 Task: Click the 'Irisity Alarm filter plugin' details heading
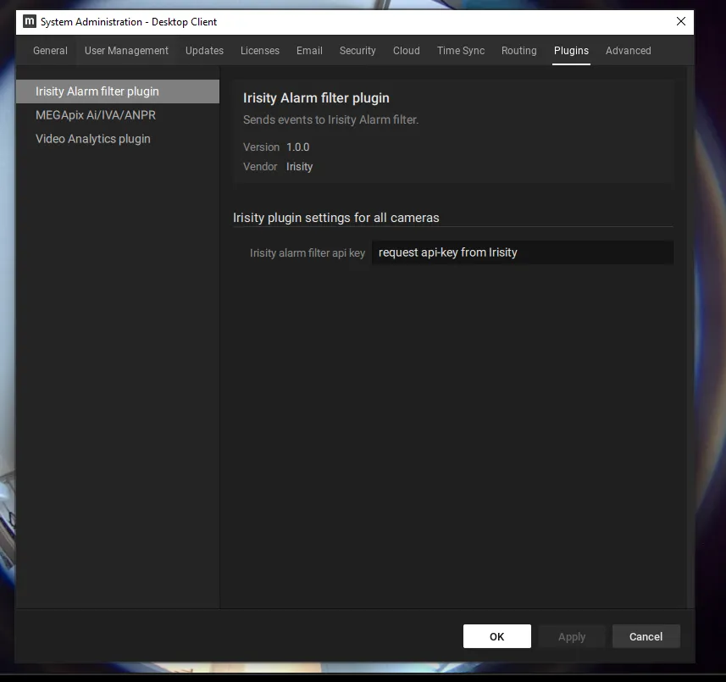(x=316, y=98)
